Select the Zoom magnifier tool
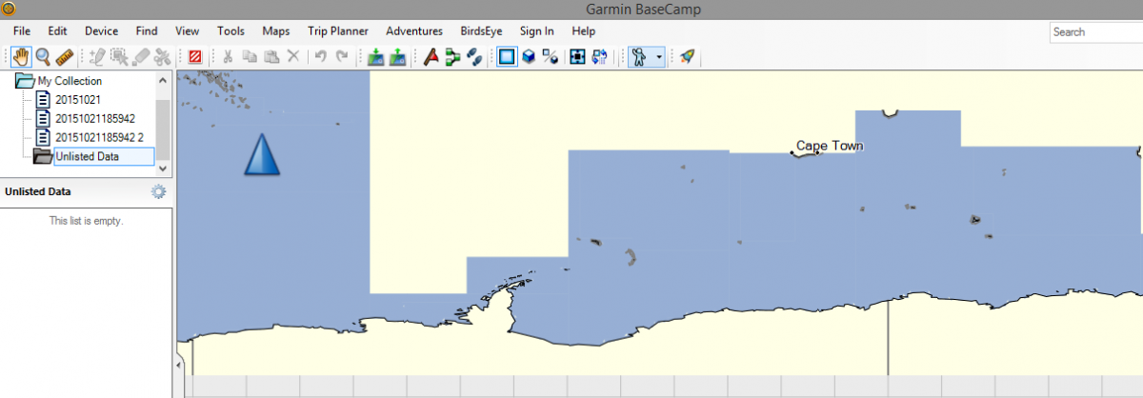Image resolution: width=1143 pixels, height=398 pixels. [43, 56]
